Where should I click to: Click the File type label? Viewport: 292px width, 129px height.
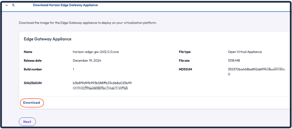184,52
